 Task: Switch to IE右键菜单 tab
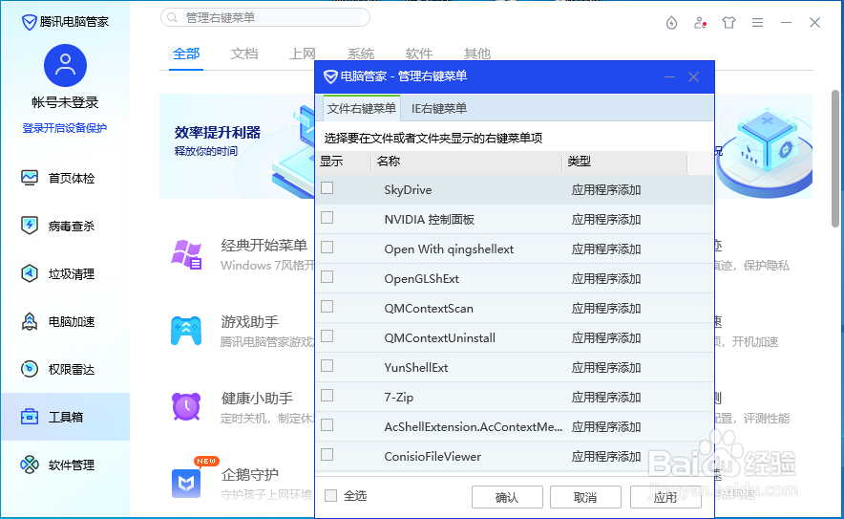point(438,108)
